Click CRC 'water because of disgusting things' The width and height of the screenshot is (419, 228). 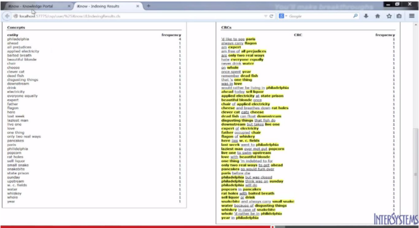(254, 206)
